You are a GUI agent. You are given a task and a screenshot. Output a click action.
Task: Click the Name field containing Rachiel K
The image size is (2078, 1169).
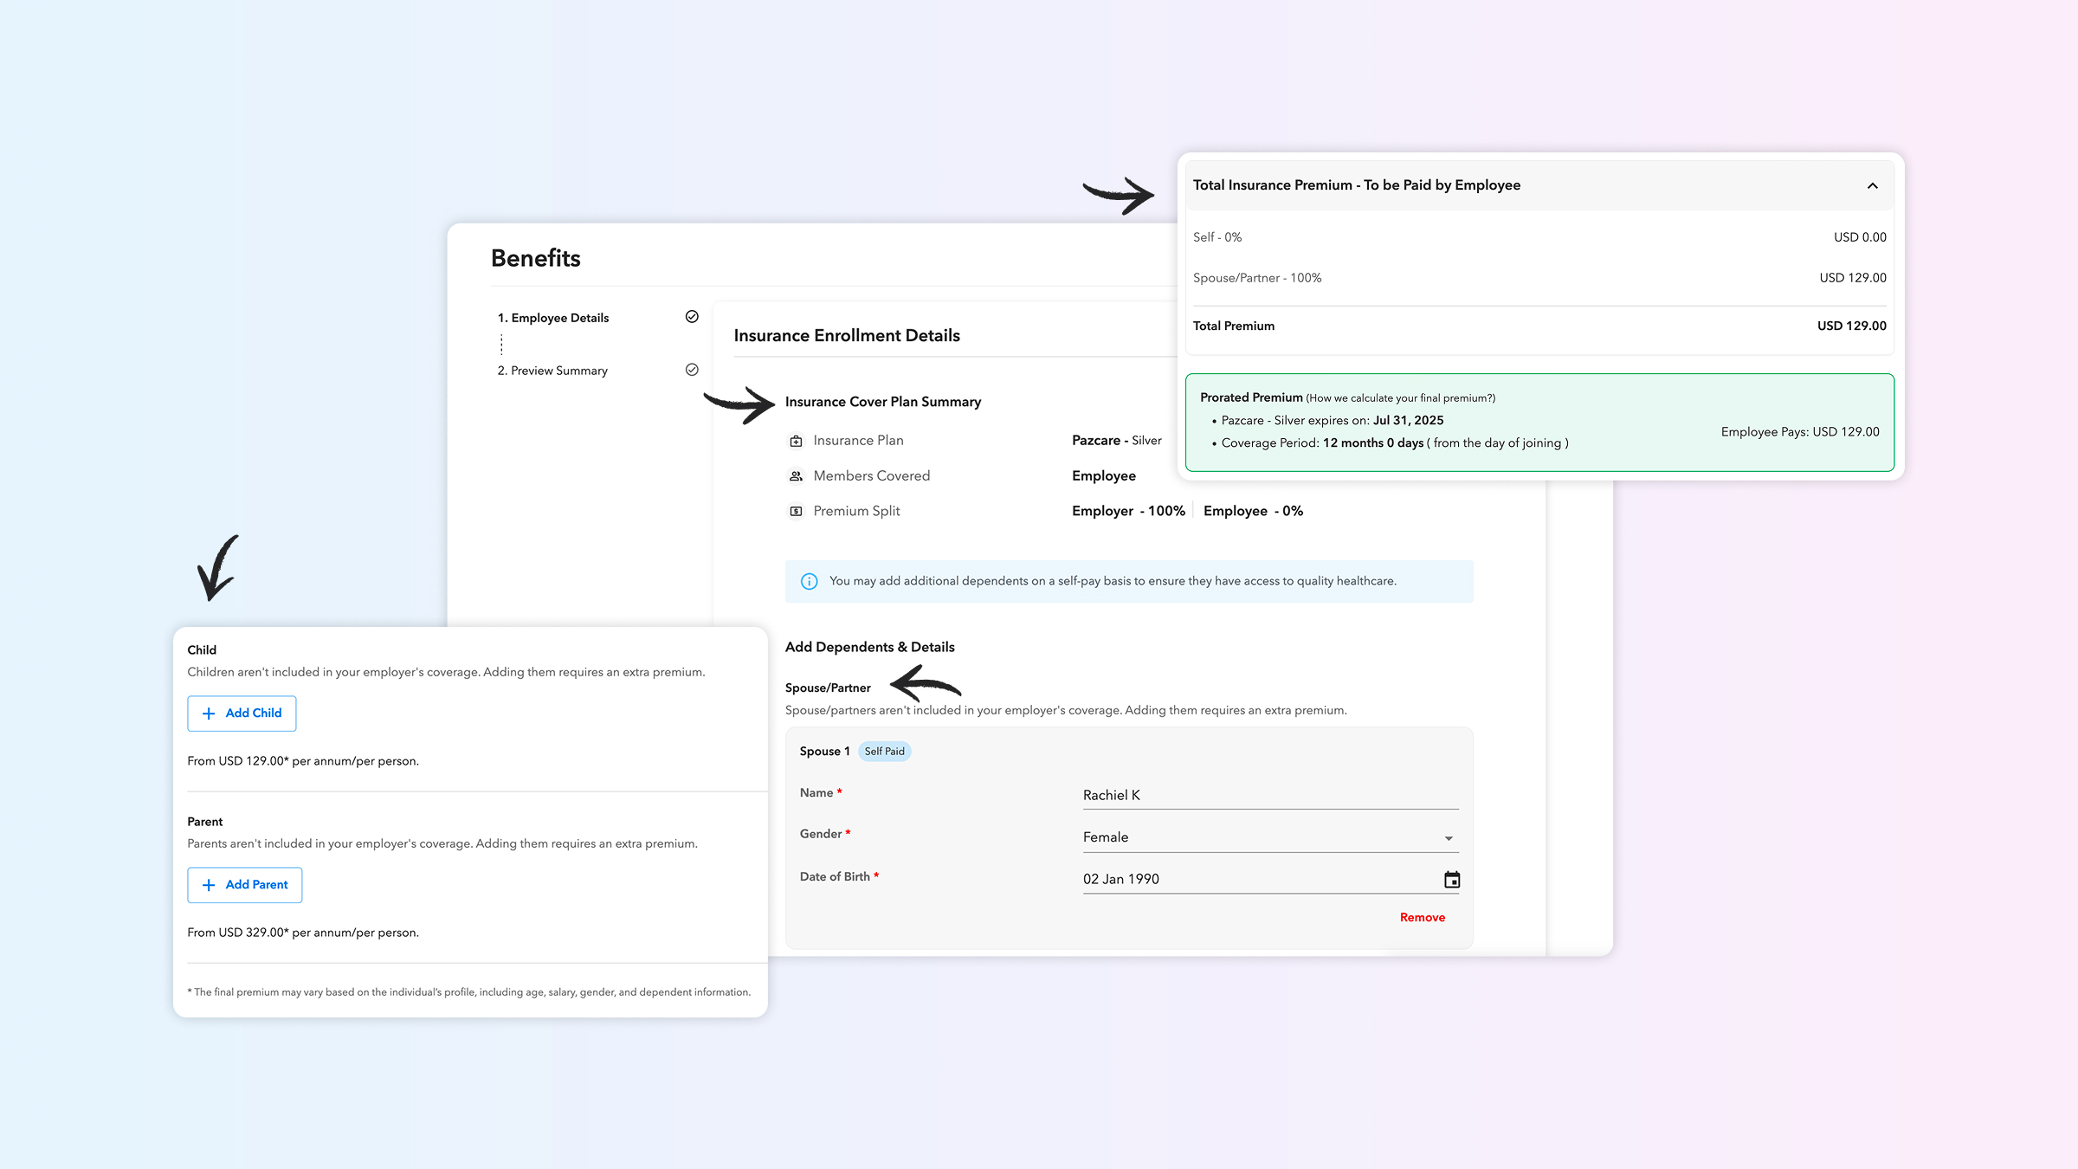pyautogui.click(x=1269, y=795)
